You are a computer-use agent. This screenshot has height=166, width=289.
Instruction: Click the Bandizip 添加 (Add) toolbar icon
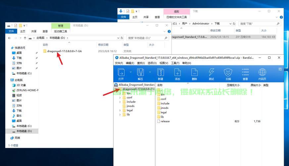click(x=177, y=74)
